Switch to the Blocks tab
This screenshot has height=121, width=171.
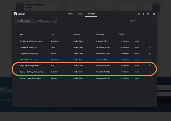[x=70, y=14]
